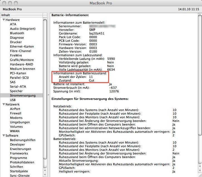The width and height of the screenshot is (202, 177).
Task: Open Ethernet-Karten entry
Action: (x=22, y=46)
